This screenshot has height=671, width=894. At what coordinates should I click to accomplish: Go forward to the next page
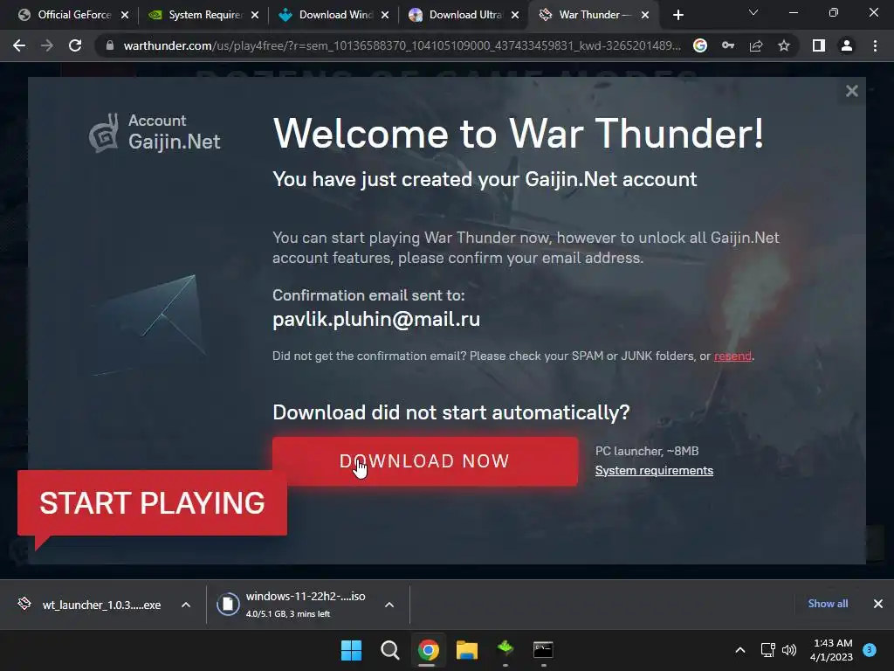pyautogui.click(x=47, y=45)
